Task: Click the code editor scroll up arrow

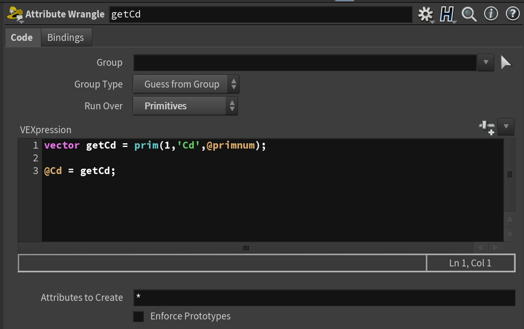Action: (510, 220)
